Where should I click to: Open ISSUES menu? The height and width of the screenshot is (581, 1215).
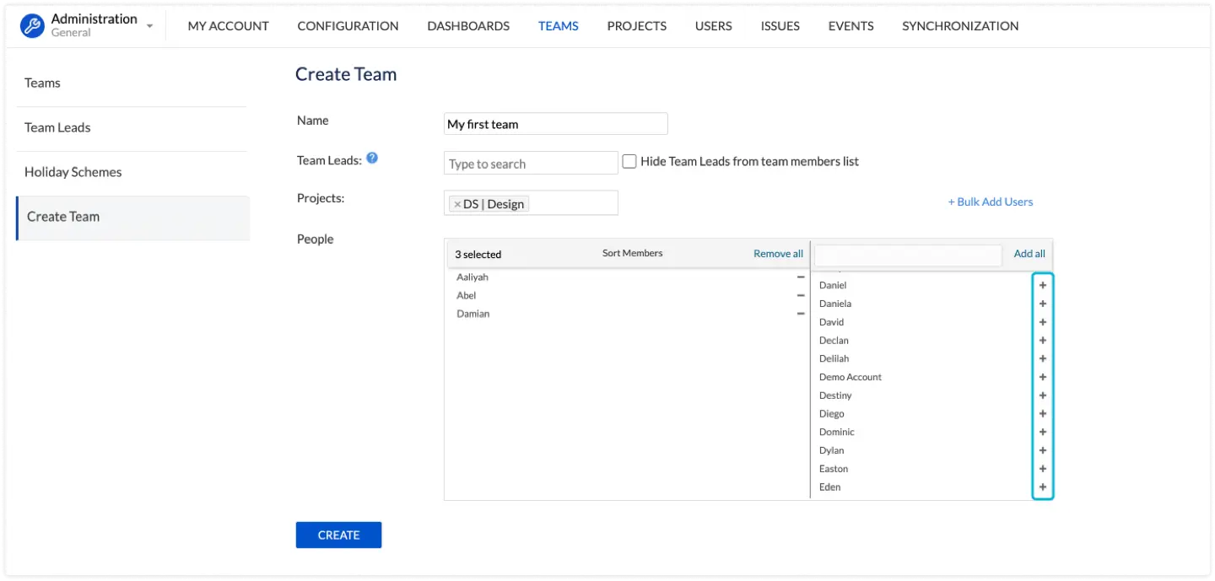780,26
